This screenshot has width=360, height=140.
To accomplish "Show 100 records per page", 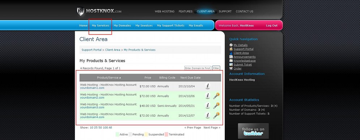I will pyautogui.click(x=106, y=128).
